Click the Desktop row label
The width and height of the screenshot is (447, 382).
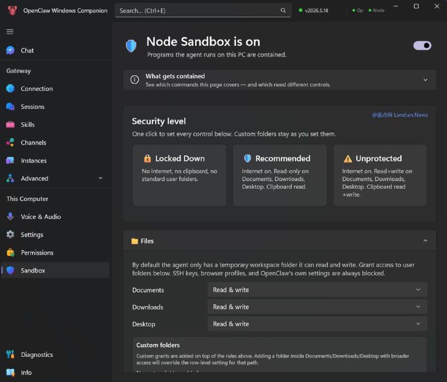pos(144,324)
